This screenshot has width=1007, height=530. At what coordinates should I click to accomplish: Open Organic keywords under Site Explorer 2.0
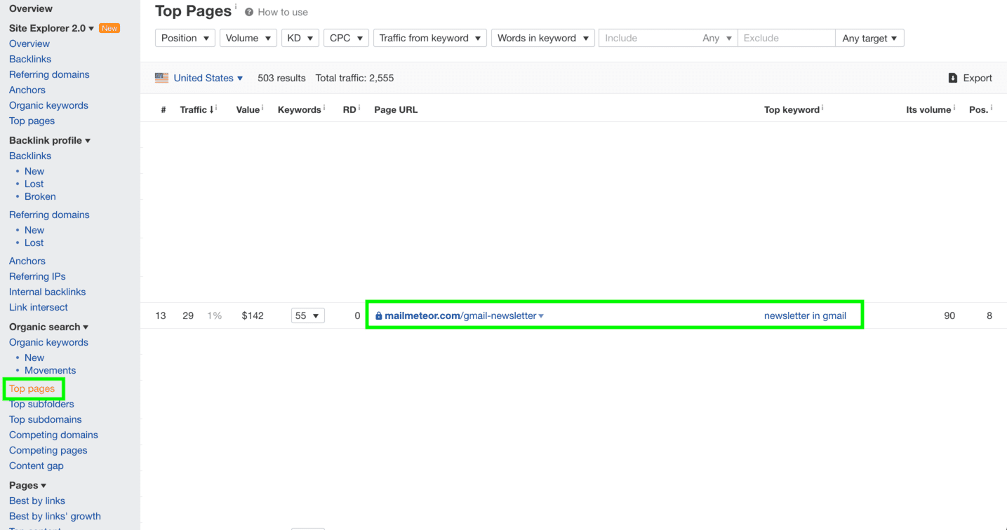click(x=48, y=105)
